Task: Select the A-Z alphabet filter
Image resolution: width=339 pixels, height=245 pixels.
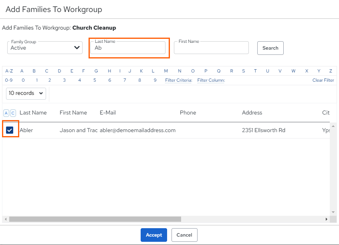Action: coord(9,71)
